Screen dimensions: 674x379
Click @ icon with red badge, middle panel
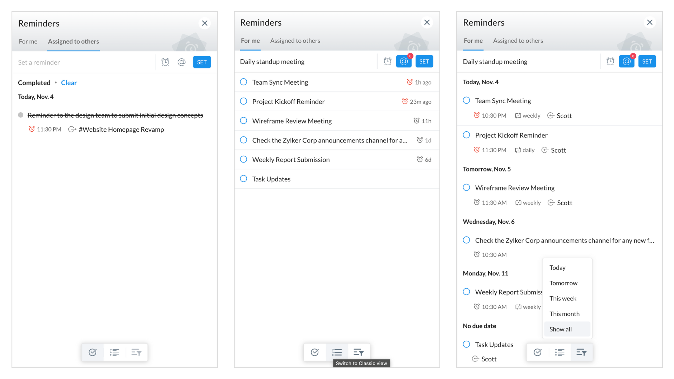click(x=404, y=61)
